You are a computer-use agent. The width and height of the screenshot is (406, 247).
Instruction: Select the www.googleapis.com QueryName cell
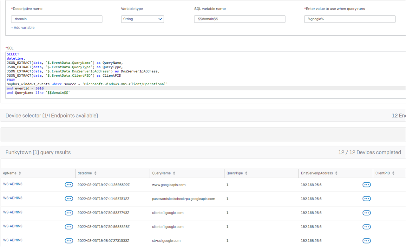(169, 185)
